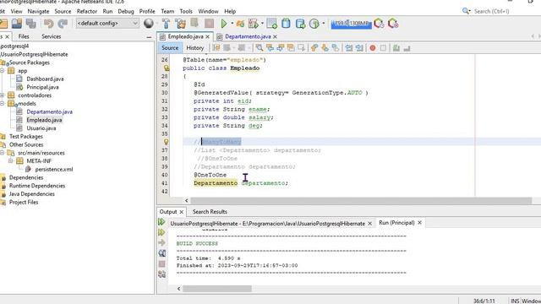541x304 pixels.
Task: Click the Source view button
Action: (170, 48)
